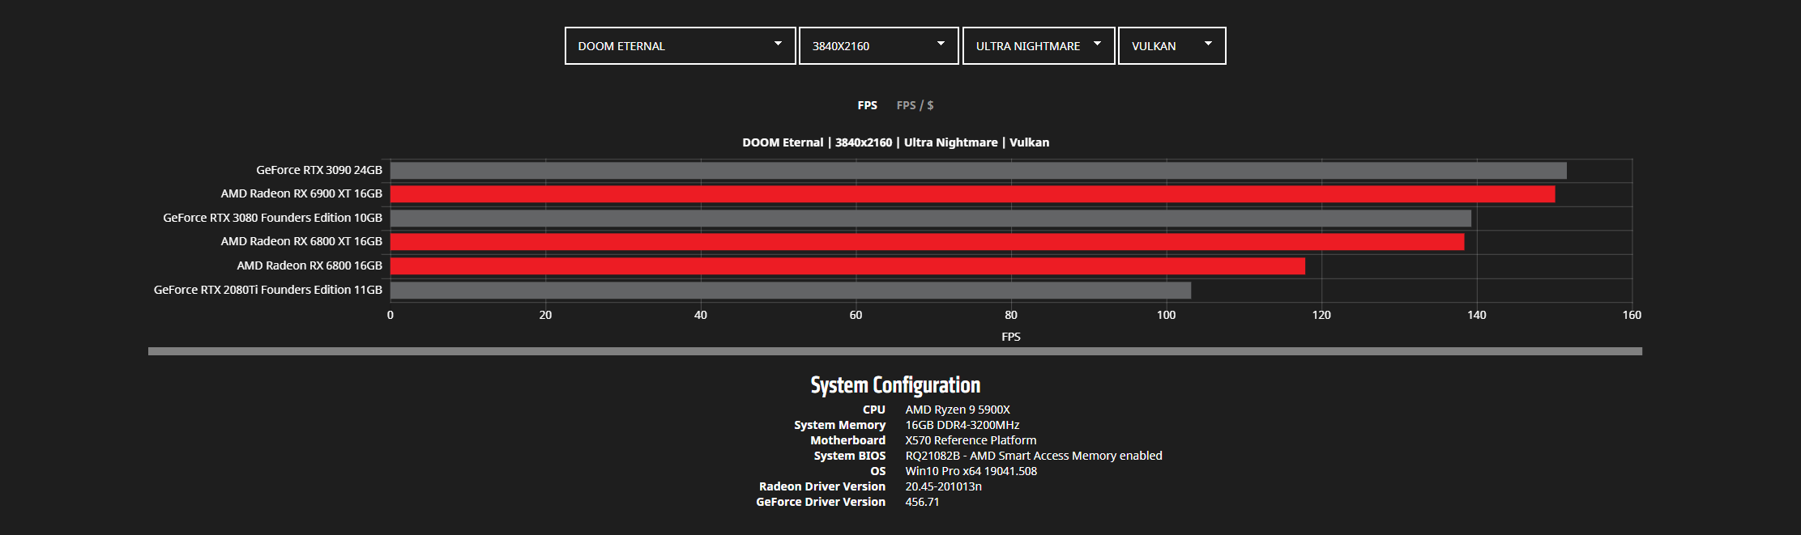Click the Motherboard label
This screenshot has height=535, width=1801.
[x=847, y=440]
